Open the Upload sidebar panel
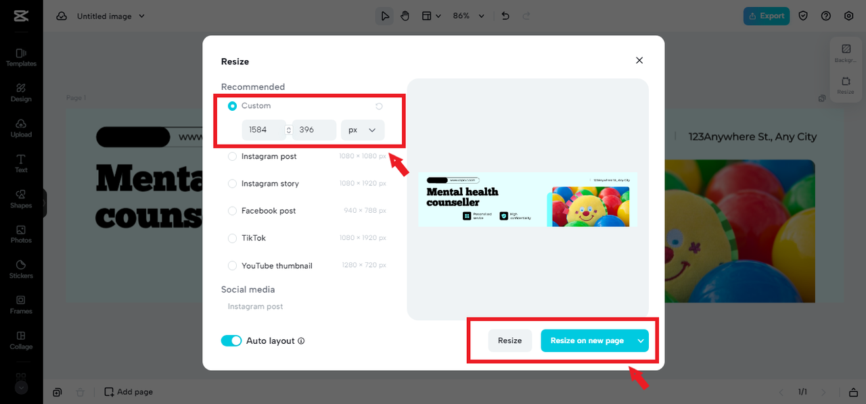Image resolution: width=866 pixels, height=404 pixels. coord(21,128)
